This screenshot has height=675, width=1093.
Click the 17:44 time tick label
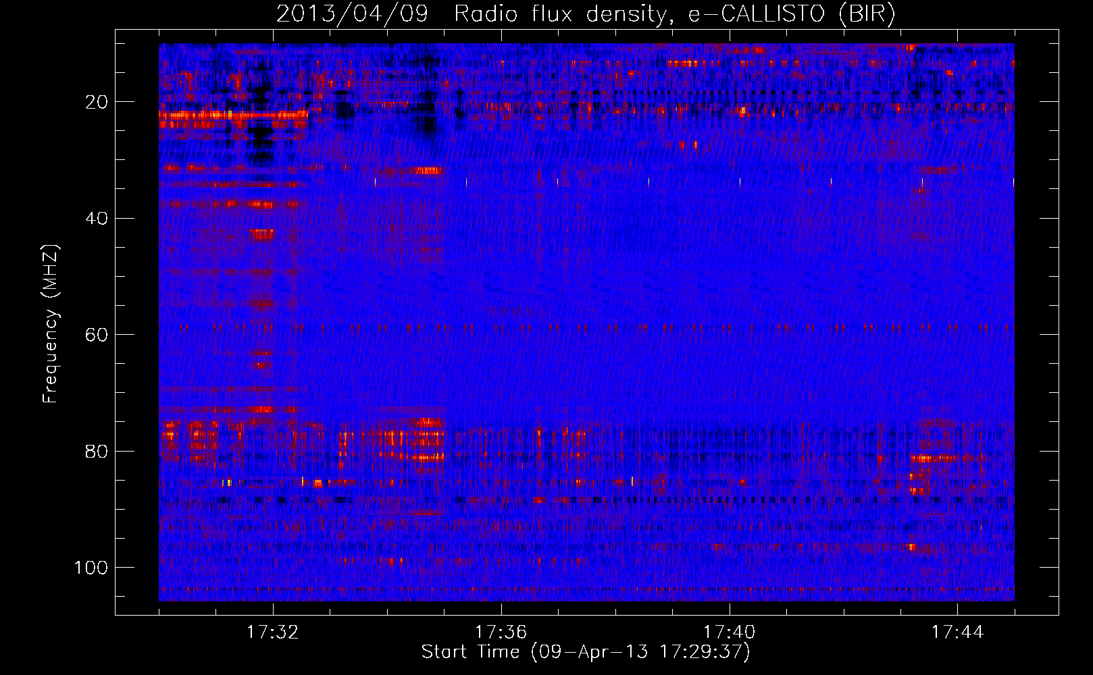[x=957, y=632]
